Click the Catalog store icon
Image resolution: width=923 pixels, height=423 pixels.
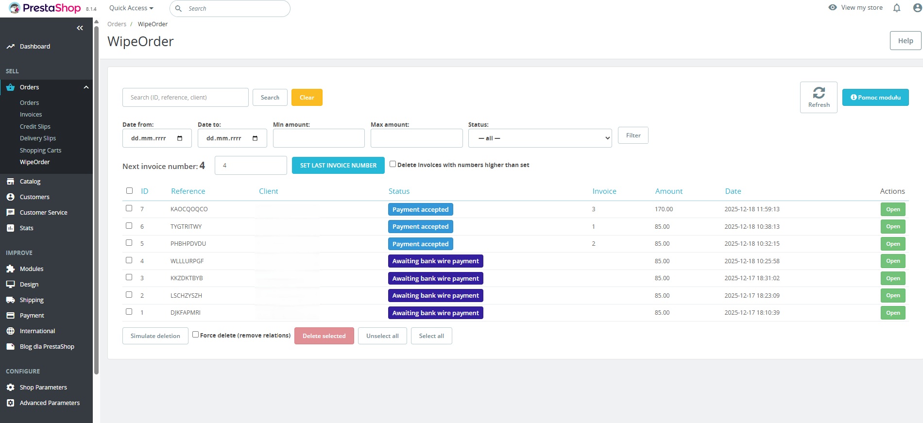pos(10,181)
